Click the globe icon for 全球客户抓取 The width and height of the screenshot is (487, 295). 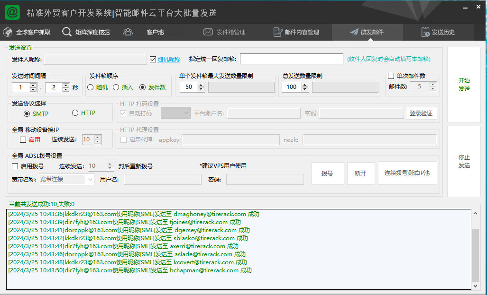pyautogui.click(x=8, y=33)
